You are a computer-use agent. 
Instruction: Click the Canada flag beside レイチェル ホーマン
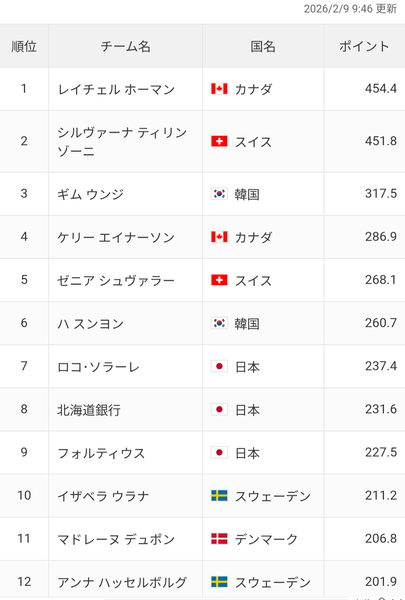coord(219,89)
